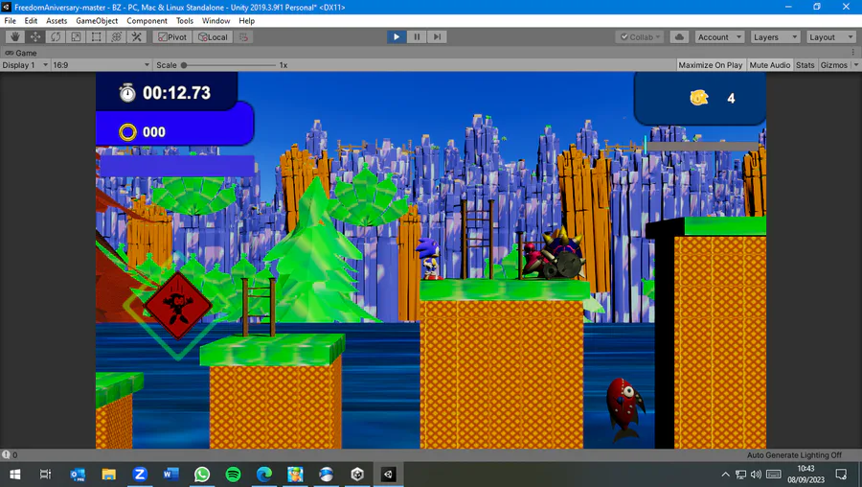Select the Scale tool
The width and height of the screenshot is (862, 487).
76,36
